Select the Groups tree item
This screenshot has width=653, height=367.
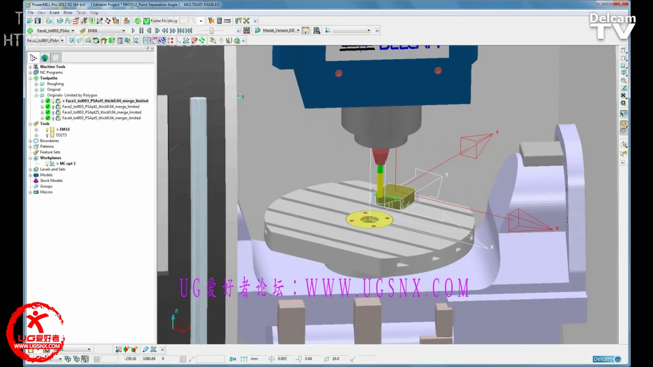tap(46, 186)
